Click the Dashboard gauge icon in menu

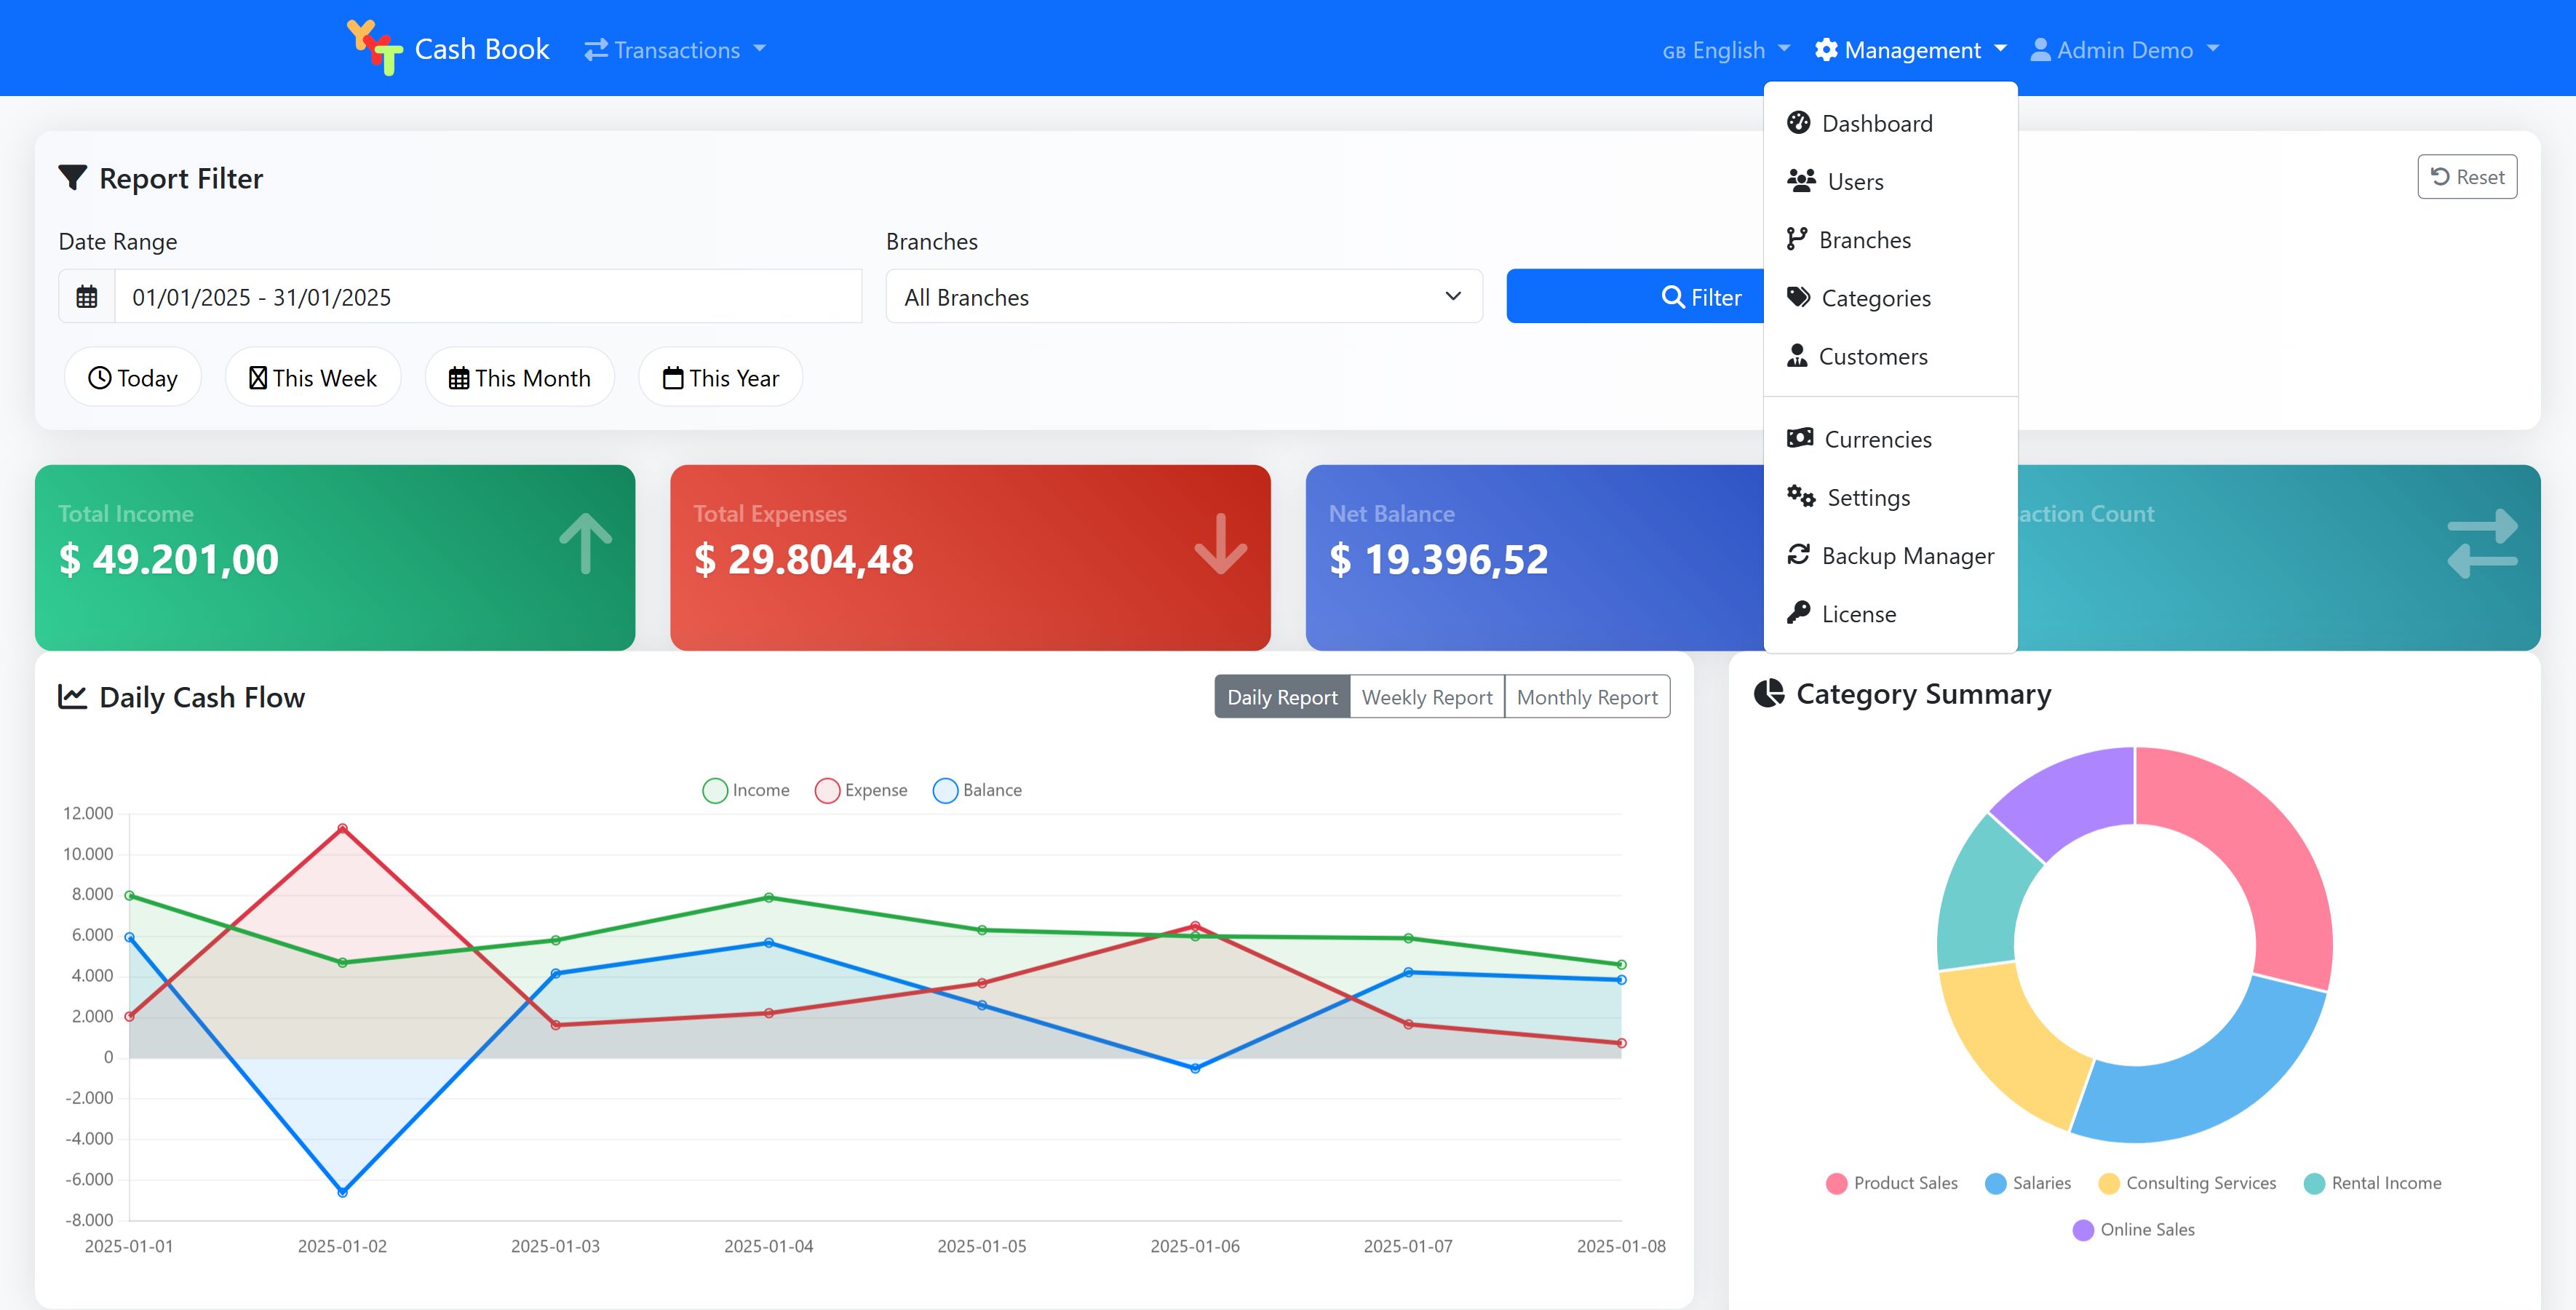click(x=1798, y=123)
